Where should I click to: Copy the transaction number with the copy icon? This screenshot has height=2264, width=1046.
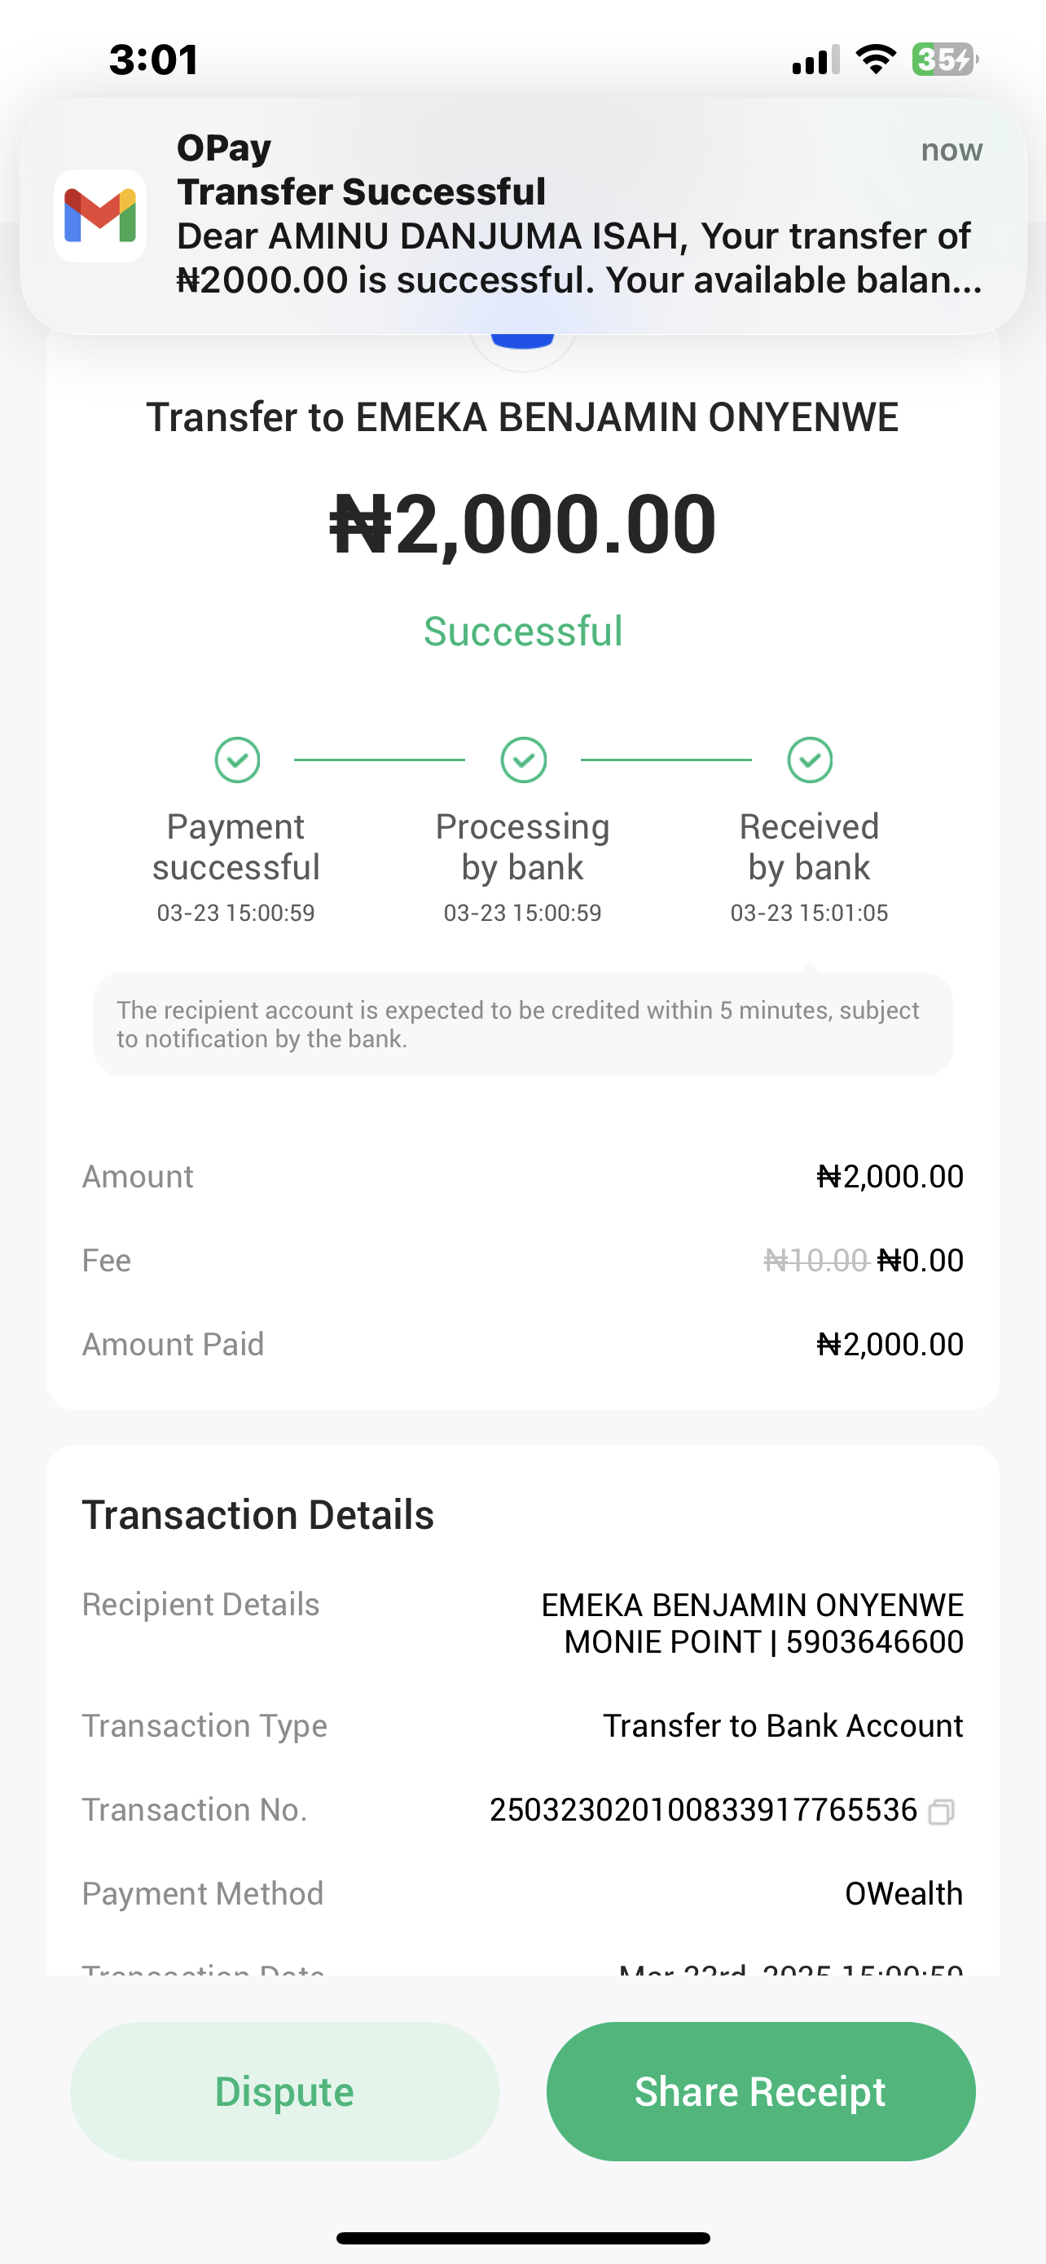coord(941,1812)
